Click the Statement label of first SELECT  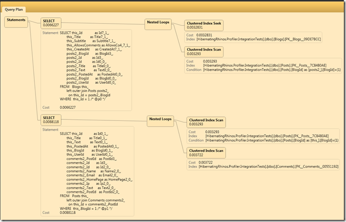tap(51, 33)
